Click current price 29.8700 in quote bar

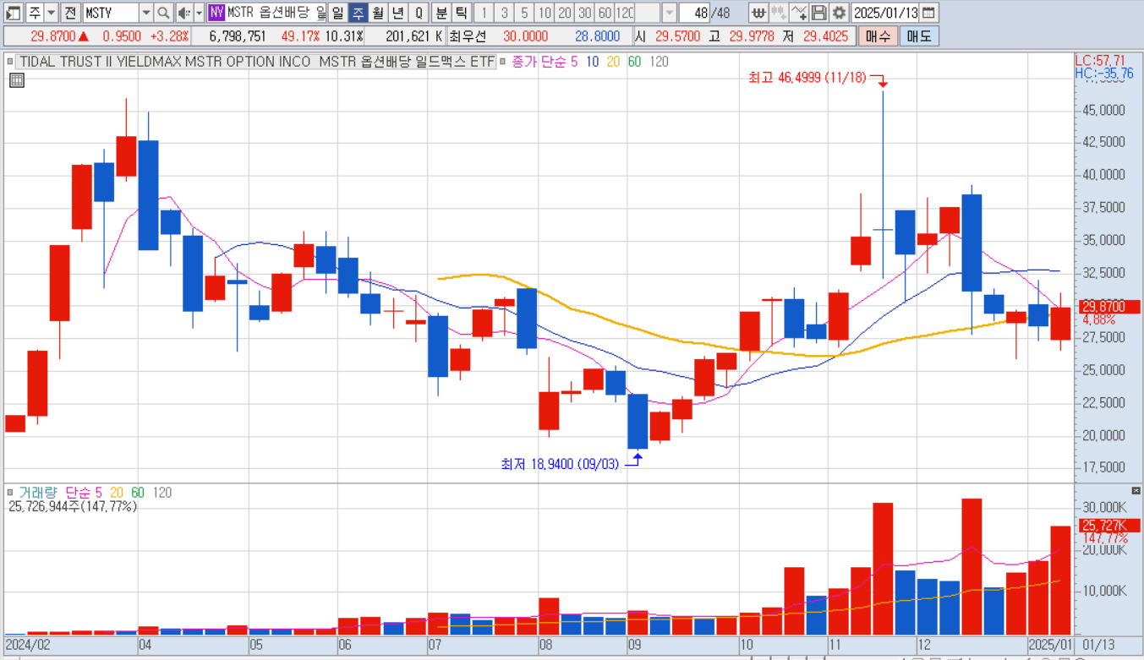tap(53, 36)
